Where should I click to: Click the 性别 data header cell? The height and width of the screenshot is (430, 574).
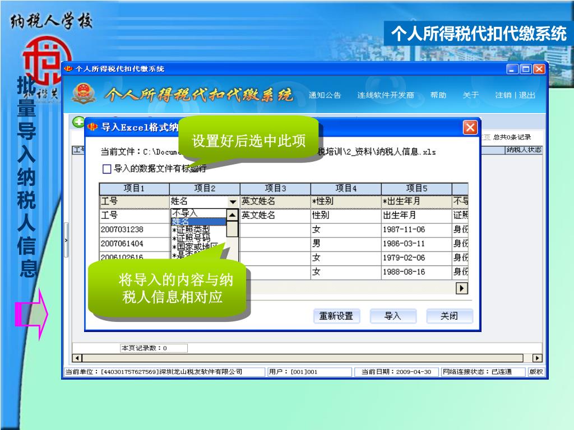[x=346, y=216]
